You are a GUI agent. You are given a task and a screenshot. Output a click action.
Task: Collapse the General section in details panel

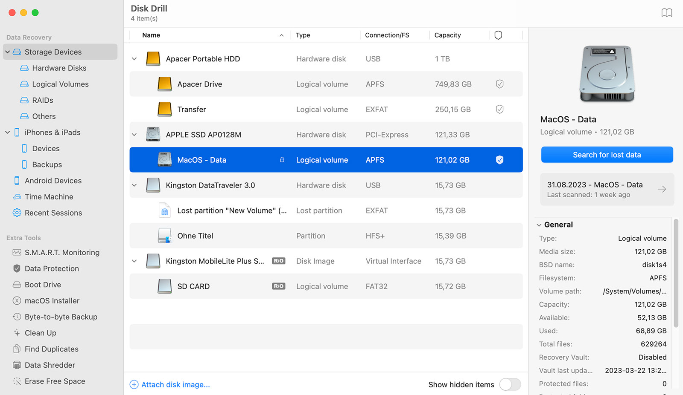[538, 225]
